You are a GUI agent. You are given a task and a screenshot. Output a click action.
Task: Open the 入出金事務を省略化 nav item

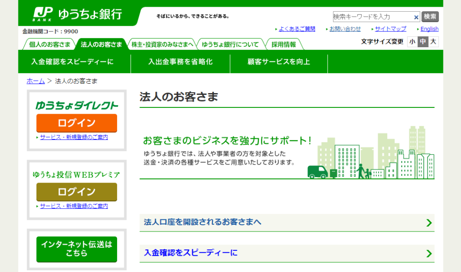pos(180,63)
